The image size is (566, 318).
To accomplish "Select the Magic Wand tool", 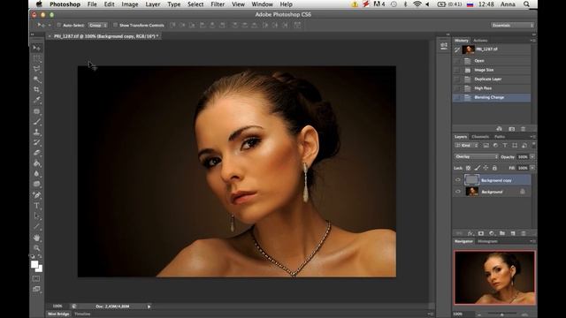I will click(x=36, y=79).
